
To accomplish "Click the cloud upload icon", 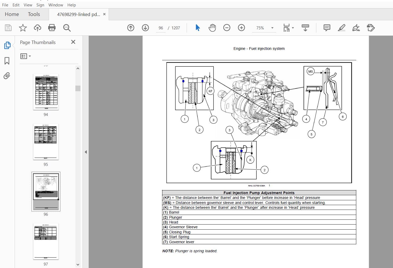I will point(37,28).
